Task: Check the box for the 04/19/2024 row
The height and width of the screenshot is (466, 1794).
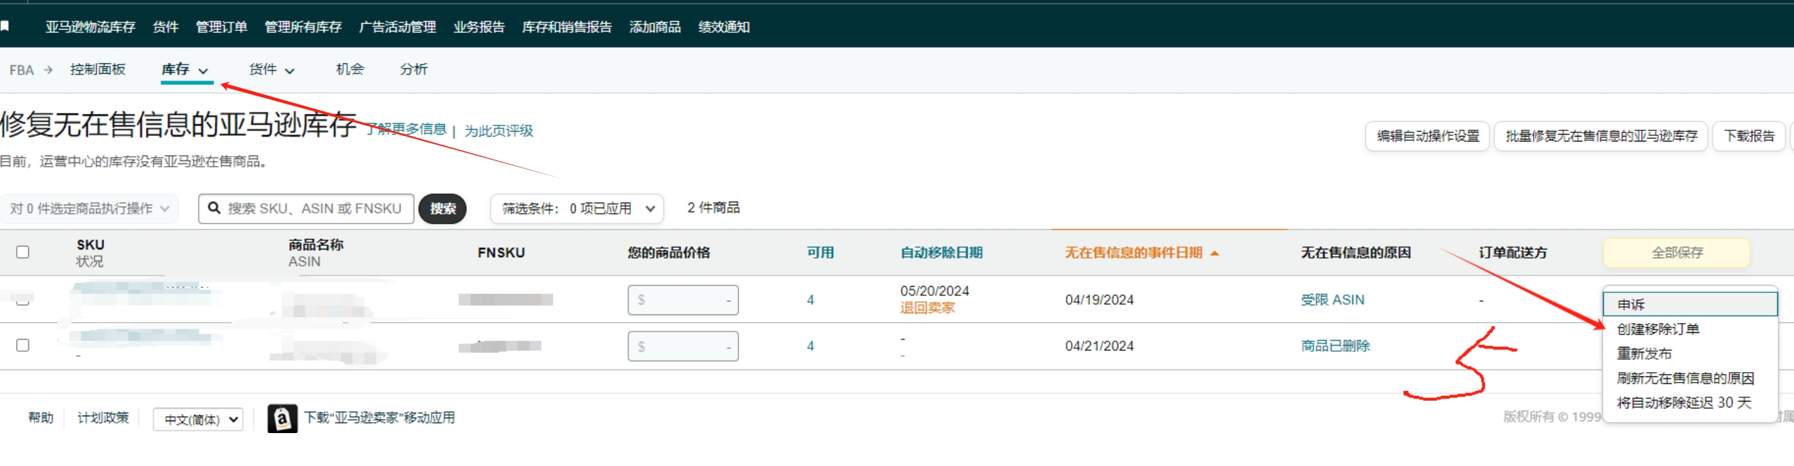Action: tap(22, 299)
